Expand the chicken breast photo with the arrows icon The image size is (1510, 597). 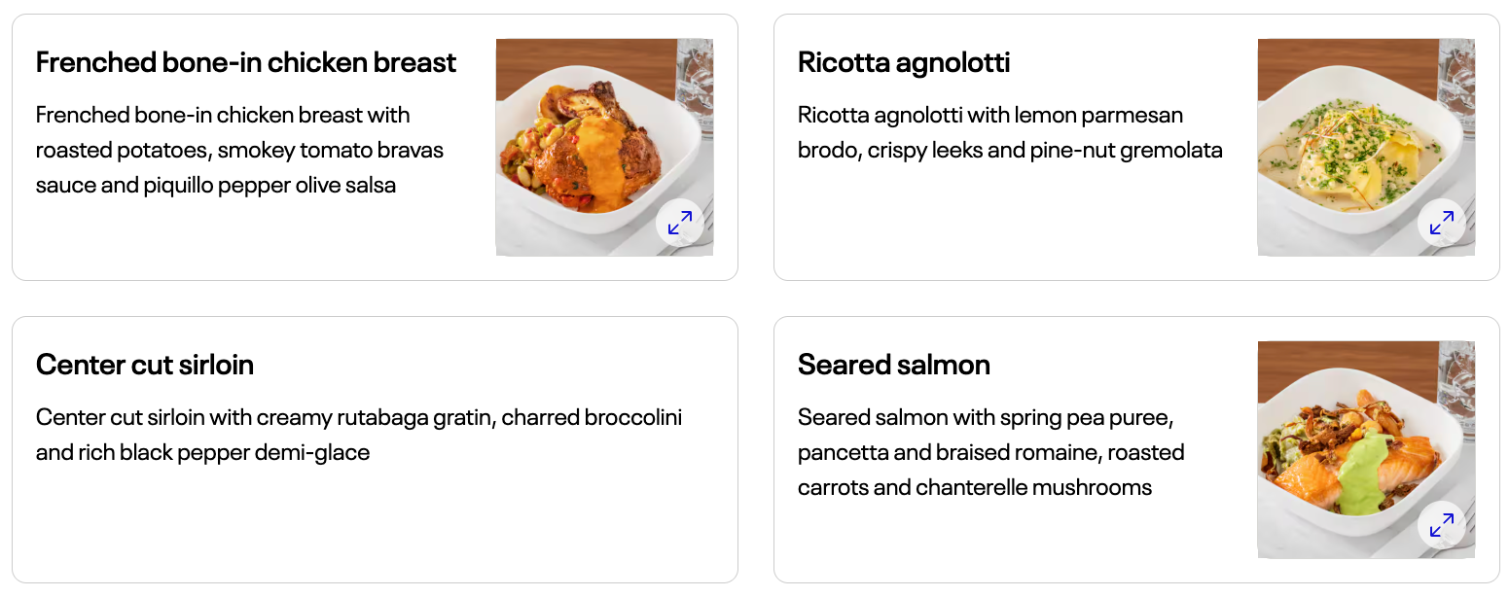coord(680,224)
